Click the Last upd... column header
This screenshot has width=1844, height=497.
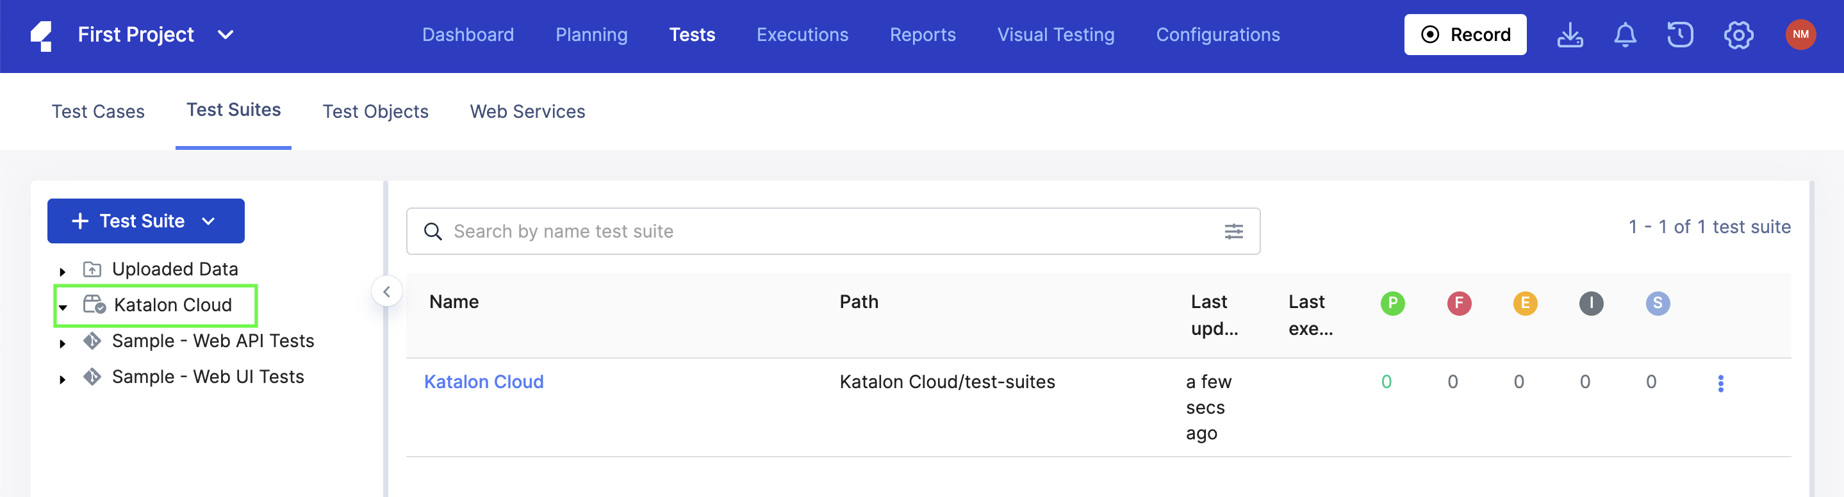pos(1214,315)
